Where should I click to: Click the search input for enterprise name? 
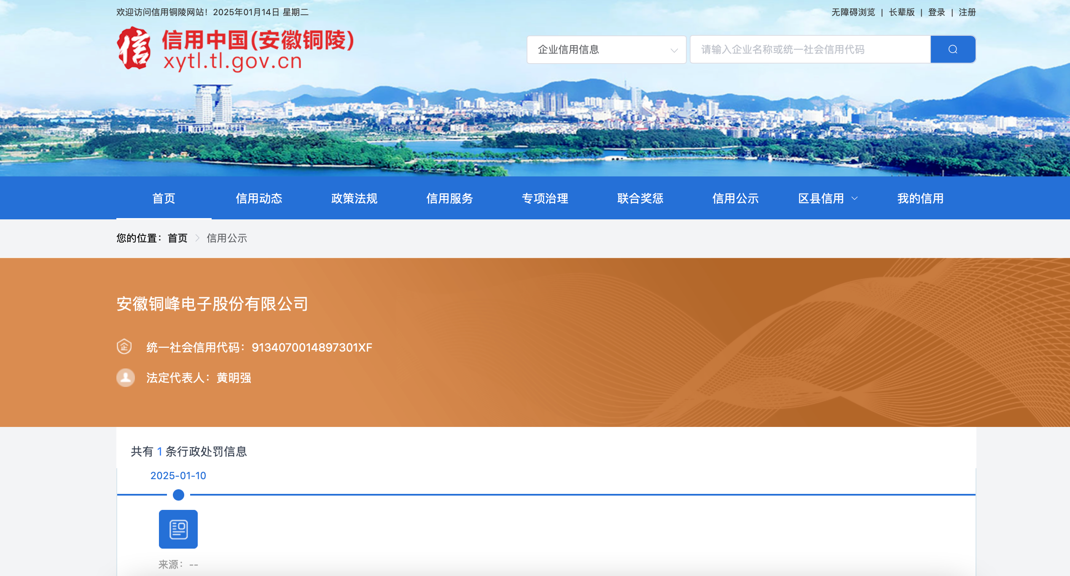coord(809,50)
